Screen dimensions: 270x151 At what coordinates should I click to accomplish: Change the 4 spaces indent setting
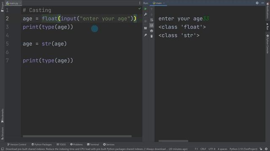point(222,149)
